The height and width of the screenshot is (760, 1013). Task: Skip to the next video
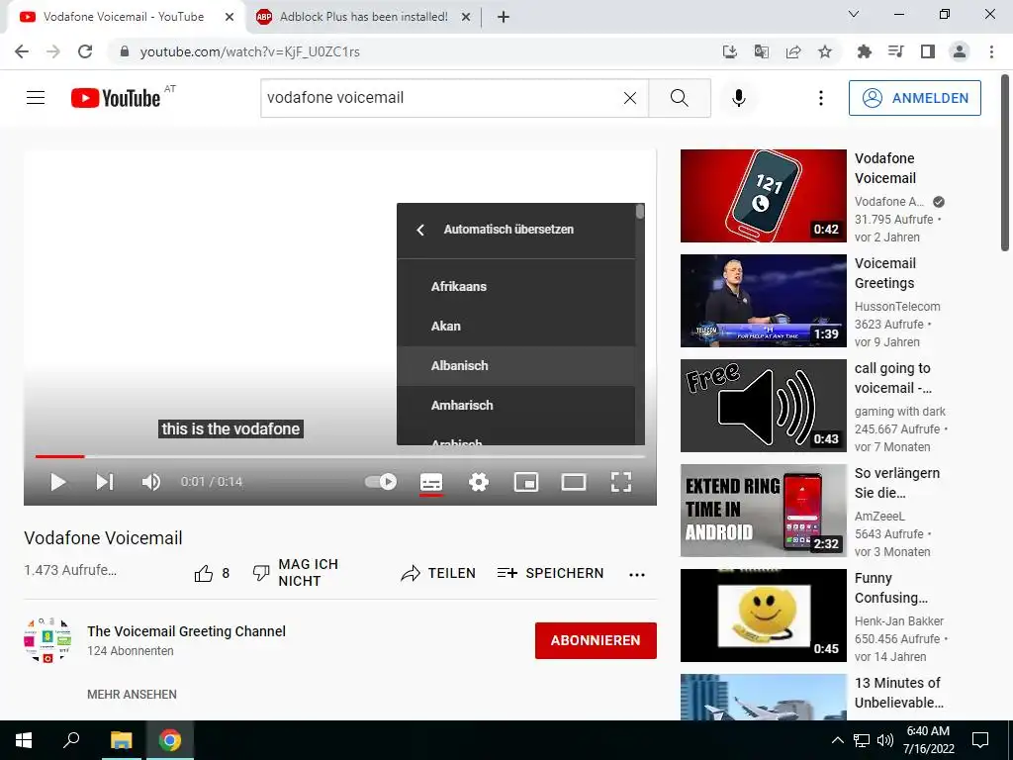[105, 482]
